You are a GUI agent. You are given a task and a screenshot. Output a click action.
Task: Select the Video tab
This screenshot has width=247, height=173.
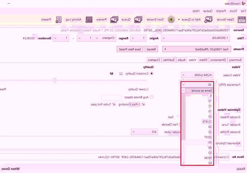pyautogui.click(x=192, y=60)
